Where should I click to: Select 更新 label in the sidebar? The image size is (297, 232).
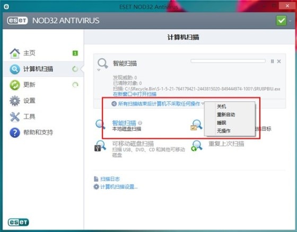coord(29,85)
